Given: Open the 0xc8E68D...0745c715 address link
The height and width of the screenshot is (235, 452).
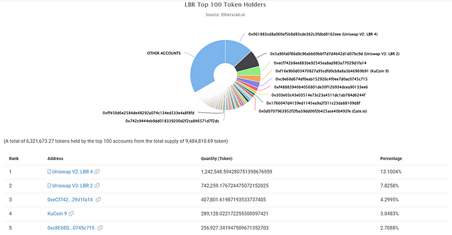Looking at the screenshot, I should [71, 228].
